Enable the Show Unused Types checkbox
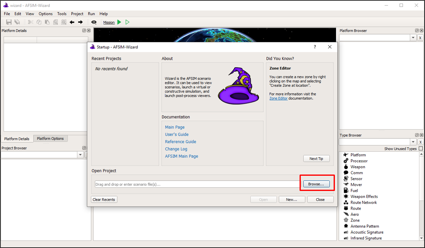This screenshot has width=425, height=248. coord(421,149)
